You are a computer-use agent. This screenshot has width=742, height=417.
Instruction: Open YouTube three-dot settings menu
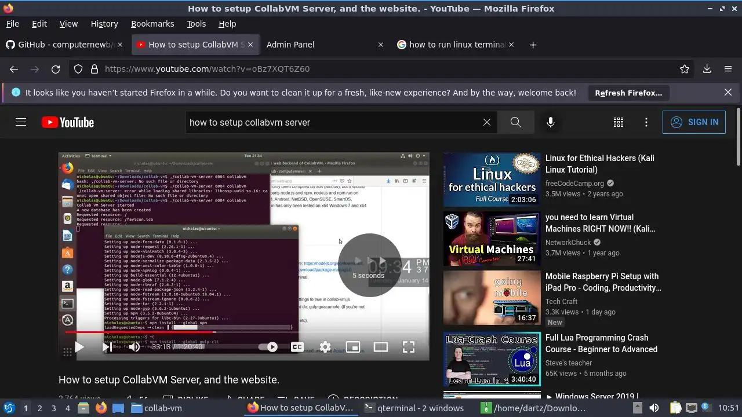click(646, 122)
